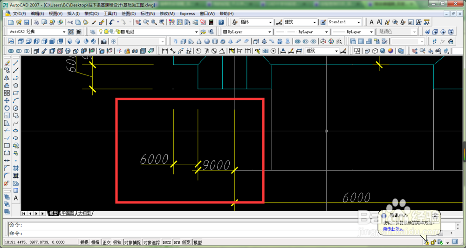
Task: Open the Standard table style dropdown
Action: click(x=359, y=22)
